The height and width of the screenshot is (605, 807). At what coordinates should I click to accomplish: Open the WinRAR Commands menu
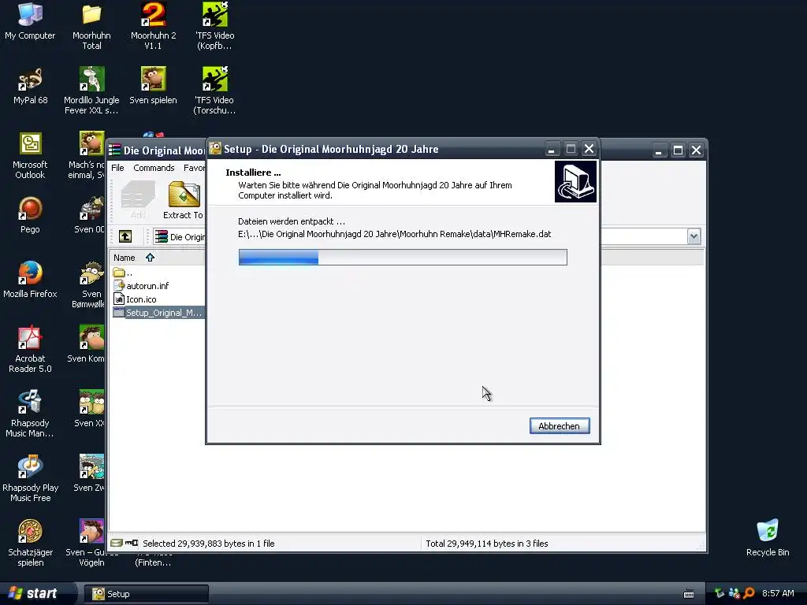click(x=154, y=168)
